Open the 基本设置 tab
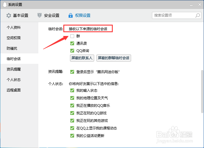This screenshot has height=148, width=204. (17, 15)
